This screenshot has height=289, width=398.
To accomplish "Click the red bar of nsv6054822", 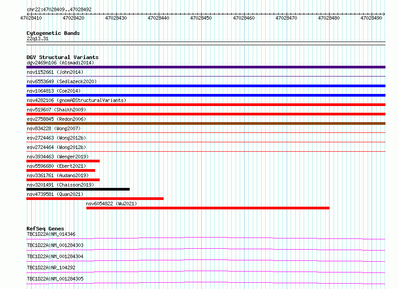I will 208,208.
